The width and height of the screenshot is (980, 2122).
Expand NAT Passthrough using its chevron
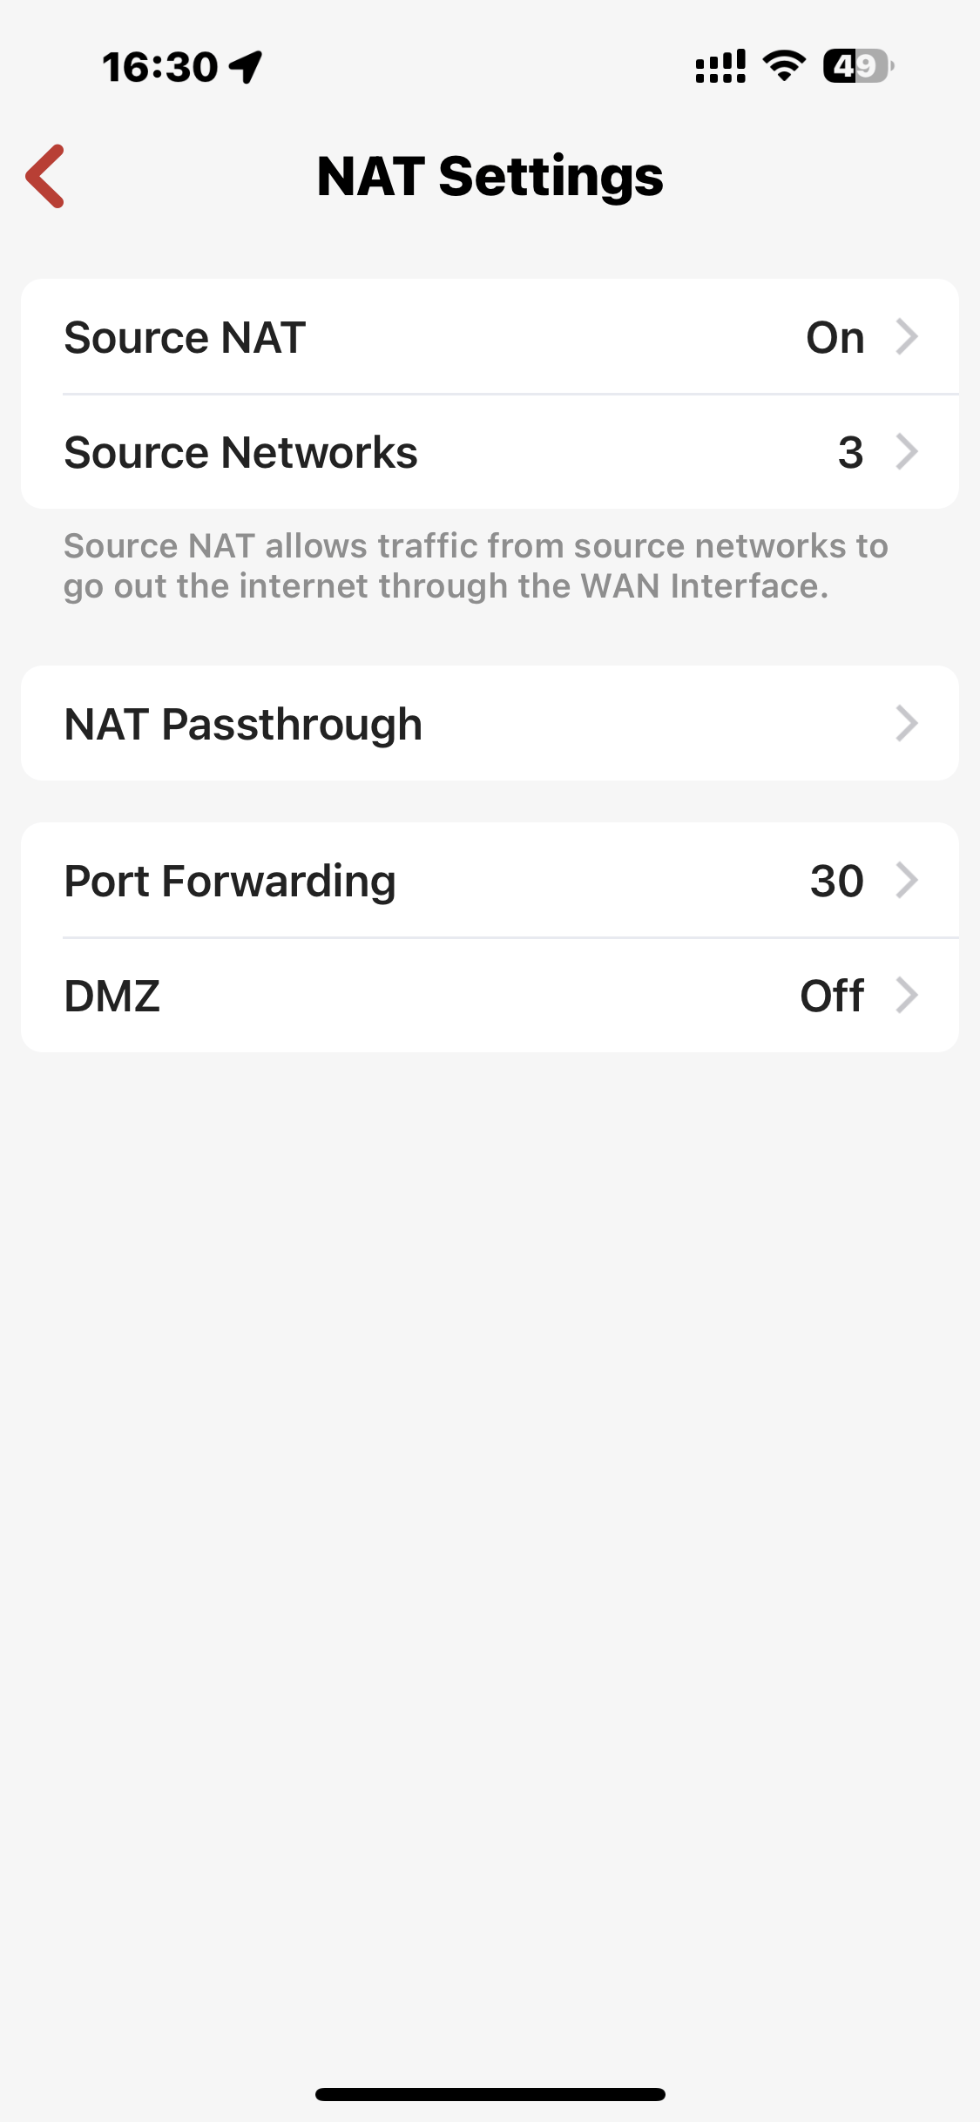(x=907, y=724)
